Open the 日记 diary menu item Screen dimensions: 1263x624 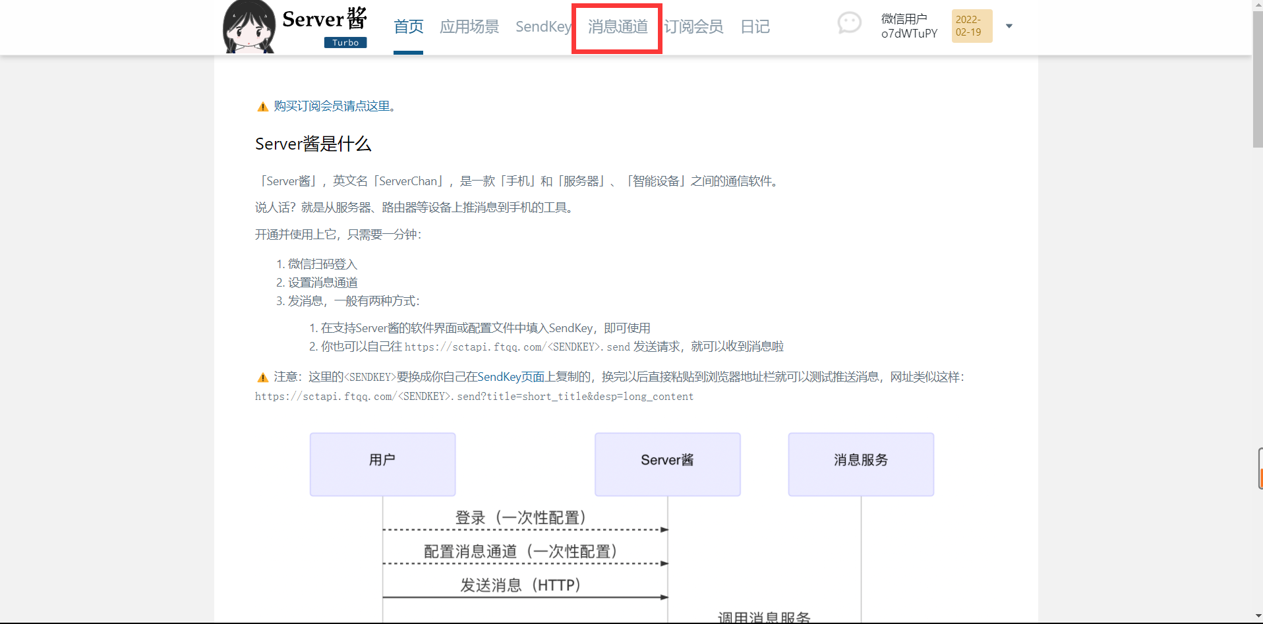(x=755, y=26)
